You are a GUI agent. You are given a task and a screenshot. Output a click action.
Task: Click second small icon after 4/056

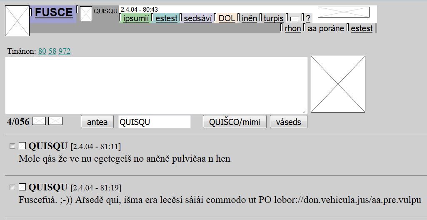[x=55, y=121]
